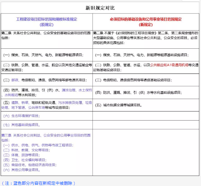
Task: Click 第三条 line (五) 商品住宅 entry
Action: click(x=30, y=165)
